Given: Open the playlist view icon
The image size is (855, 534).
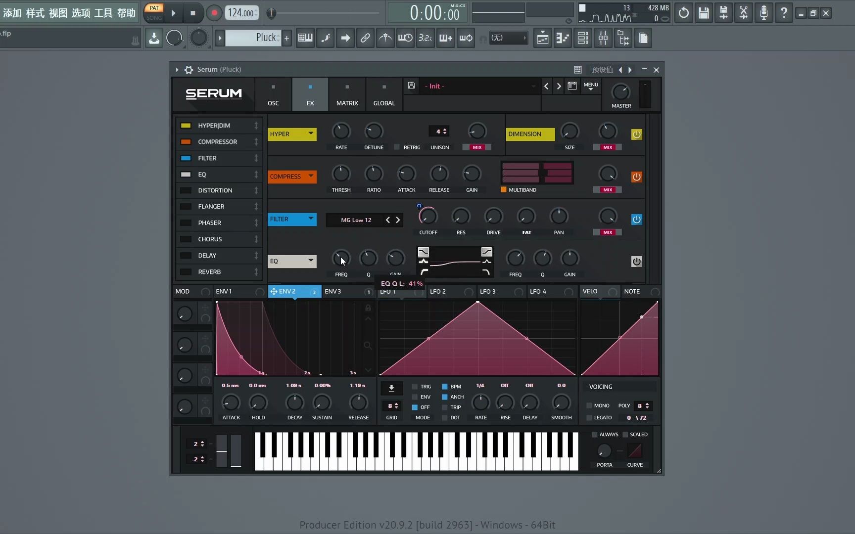Looking at the screenshot, I should click(543, 38).
